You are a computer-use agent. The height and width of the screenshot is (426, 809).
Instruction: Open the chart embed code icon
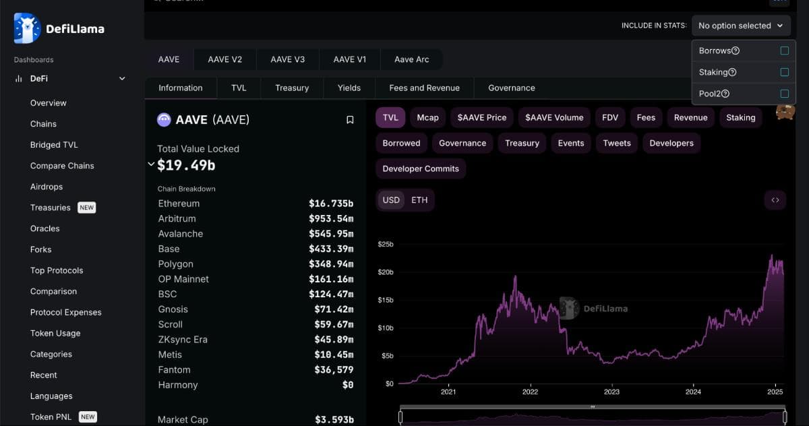point(774,200)
